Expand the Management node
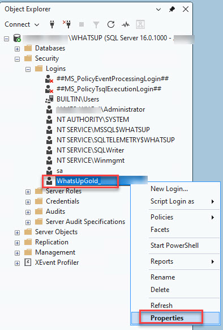Image resolution: width=223 pixels, height=330 pixels. (x=17, y=253)
